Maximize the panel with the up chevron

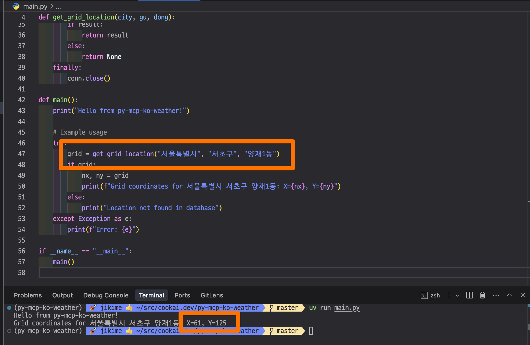tap(509, 295)
